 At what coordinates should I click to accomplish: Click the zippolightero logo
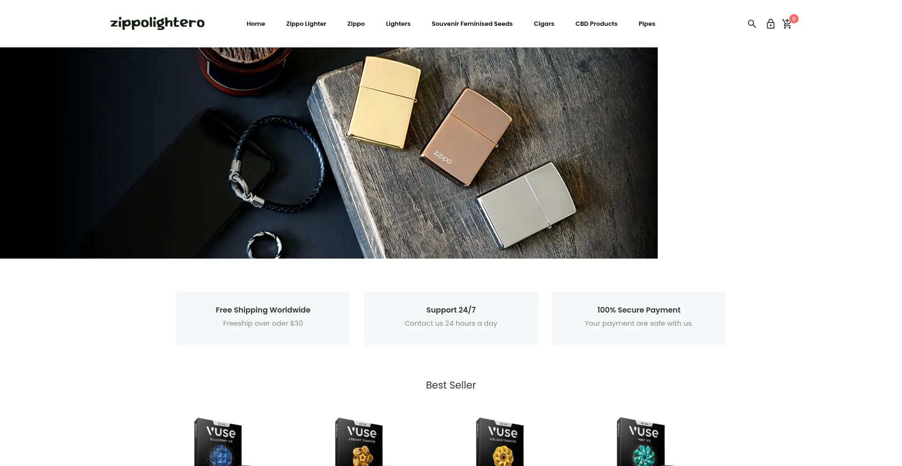(x=157, y=23)
